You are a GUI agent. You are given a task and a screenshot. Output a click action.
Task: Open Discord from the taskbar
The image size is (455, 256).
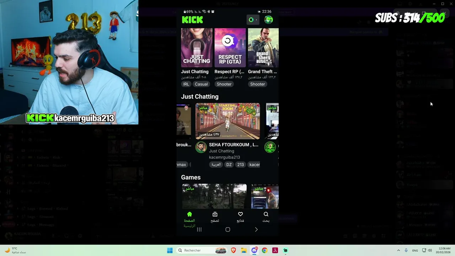click(x=254, y=250)
